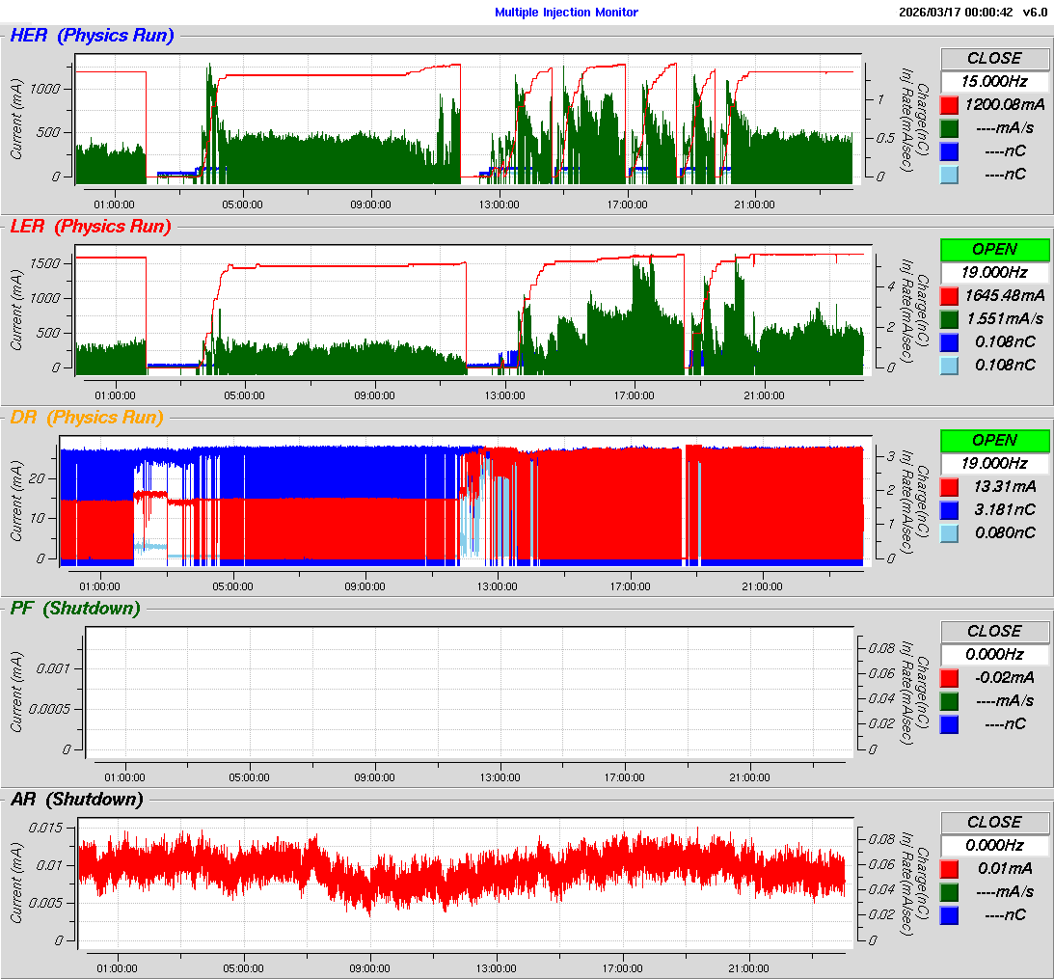Click the LER light blue charge swatch
The width and height of the screenshot is (1054, 979).
[949, 365]
